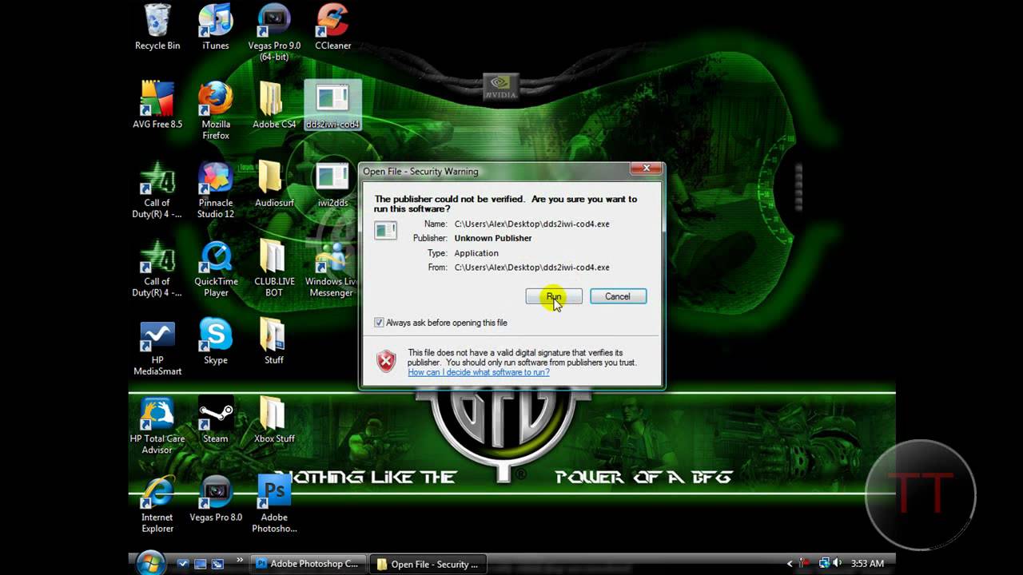Launch first Call of Duty(R) 4 shortcut beside Pinnacle Studio
The image size is (1023, 575).
point(157,190)
